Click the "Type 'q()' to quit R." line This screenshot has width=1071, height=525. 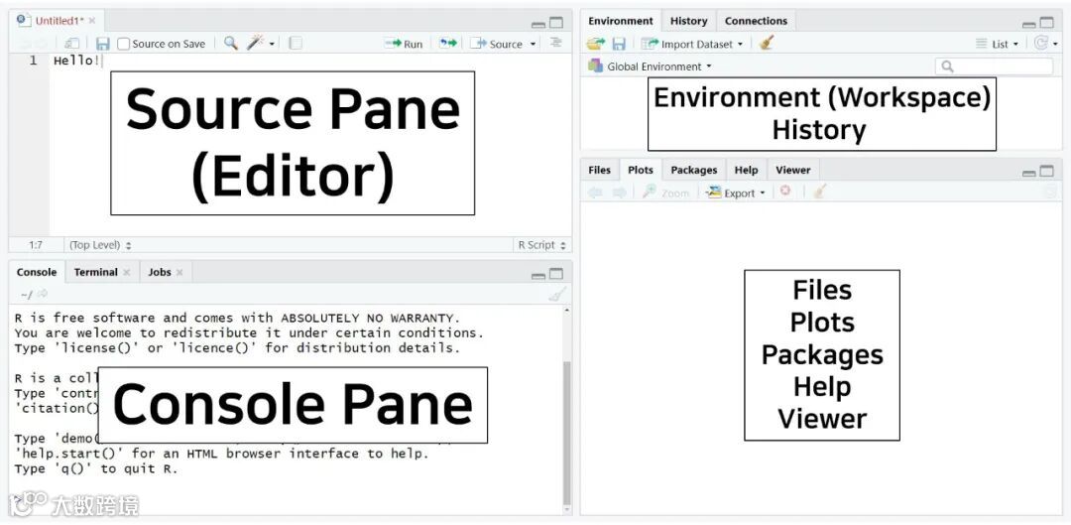click(95, 469)
